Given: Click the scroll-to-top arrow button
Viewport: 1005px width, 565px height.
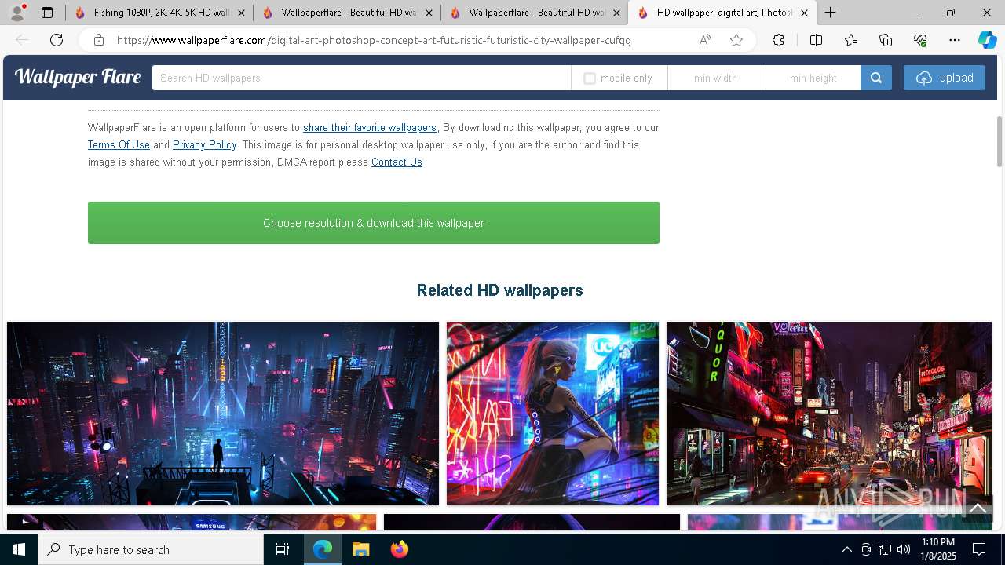Looking at the screenshot, I should coord(978,508).
